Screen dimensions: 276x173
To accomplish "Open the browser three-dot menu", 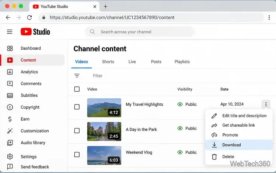I will click(269, 17).
